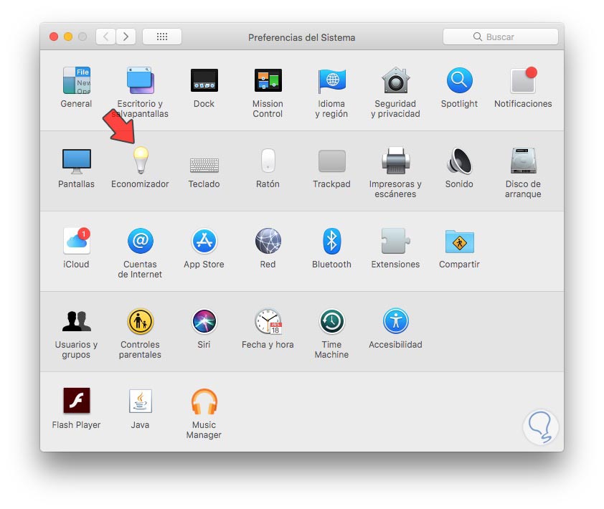The width and height of the screenshot is (604, 509).
Task: Open the Java control panel icon
Action: [141, 401]
